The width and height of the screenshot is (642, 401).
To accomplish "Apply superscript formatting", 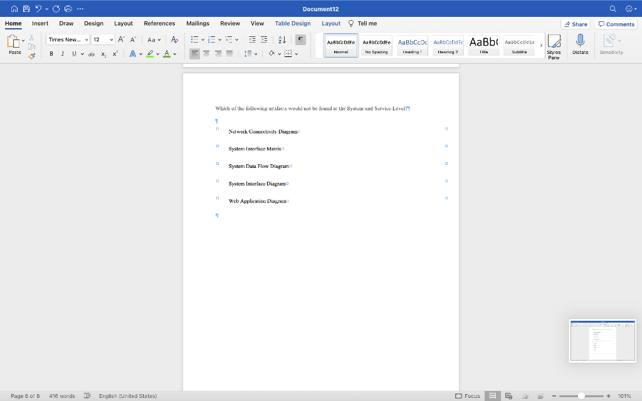I will [113, 54].
